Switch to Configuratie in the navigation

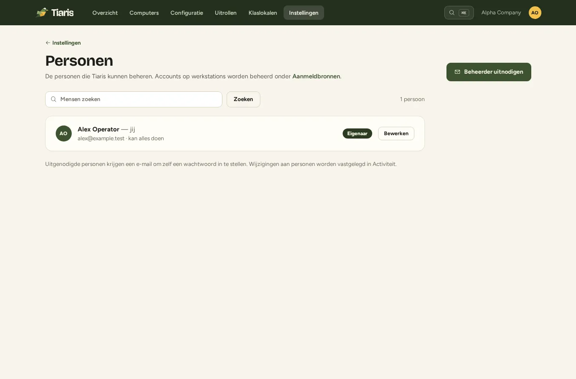pos(187,13)
